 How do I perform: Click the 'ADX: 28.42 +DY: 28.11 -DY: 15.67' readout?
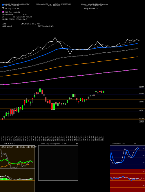point(19,147)
